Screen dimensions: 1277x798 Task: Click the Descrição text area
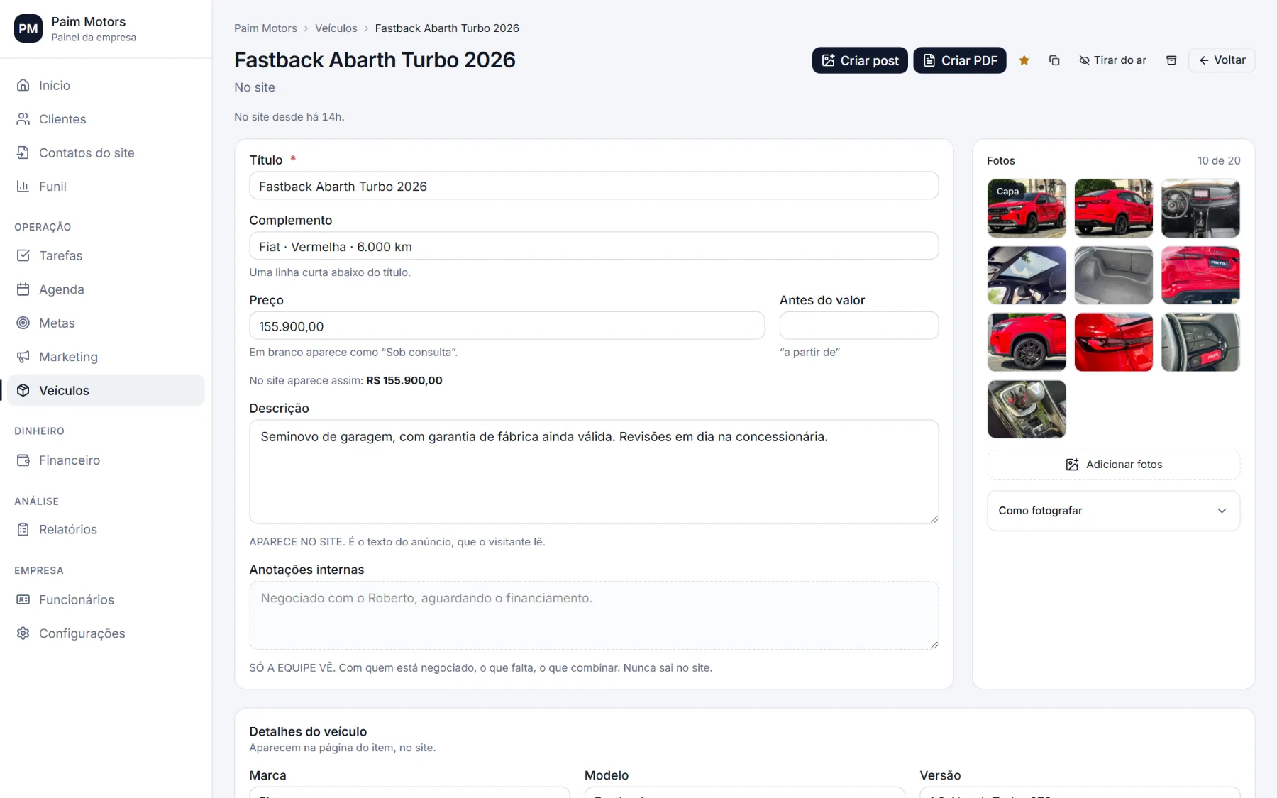[594, 472]
